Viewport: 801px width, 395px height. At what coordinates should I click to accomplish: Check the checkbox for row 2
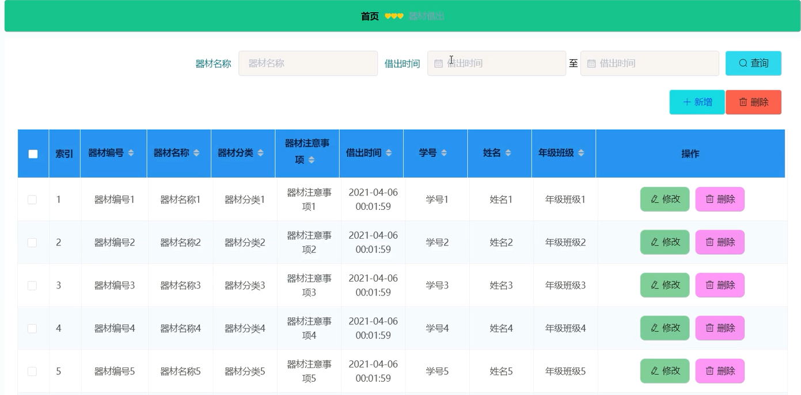[32, 243]
